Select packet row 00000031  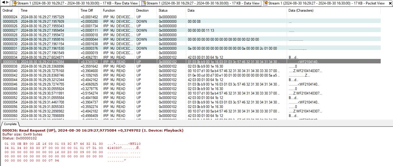(x=191, y=48)
